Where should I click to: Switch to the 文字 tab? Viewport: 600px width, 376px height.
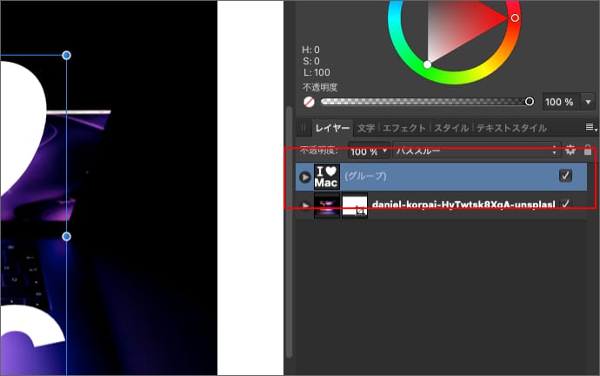[x=366, y=128]
